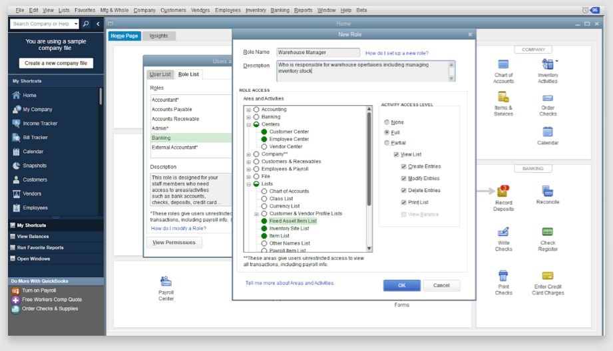Open Customers shortcut in sidebar

click(35, 179)
